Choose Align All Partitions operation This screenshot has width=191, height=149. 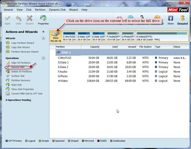[x=21, y=63]
